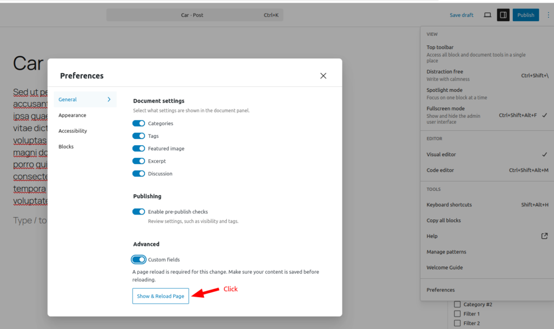Close the Preferences dialog with X icon
The image size is (554, 329).
pyautogui.click(x=323, y=76)
